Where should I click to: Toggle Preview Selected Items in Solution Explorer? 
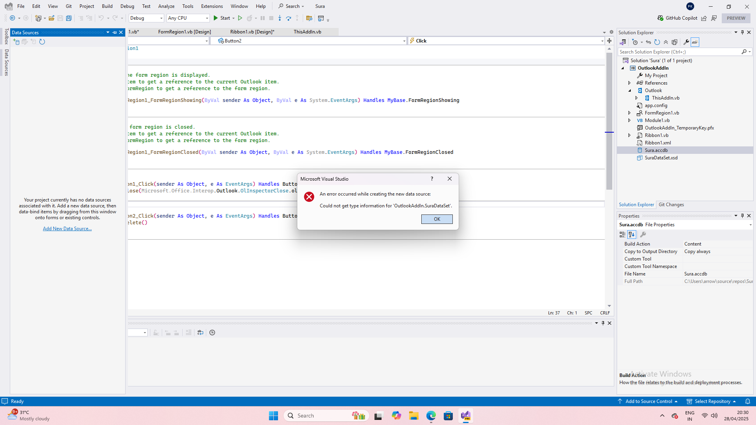(x=695, y=42)
